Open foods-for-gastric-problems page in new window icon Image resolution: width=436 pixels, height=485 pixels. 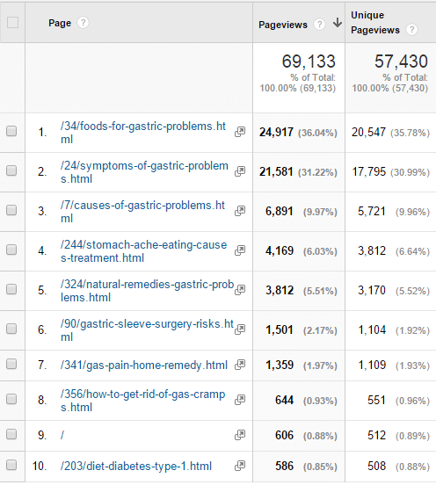[240, 132]
